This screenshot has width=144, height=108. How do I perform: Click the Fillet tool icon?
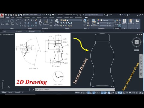[32, 23]
